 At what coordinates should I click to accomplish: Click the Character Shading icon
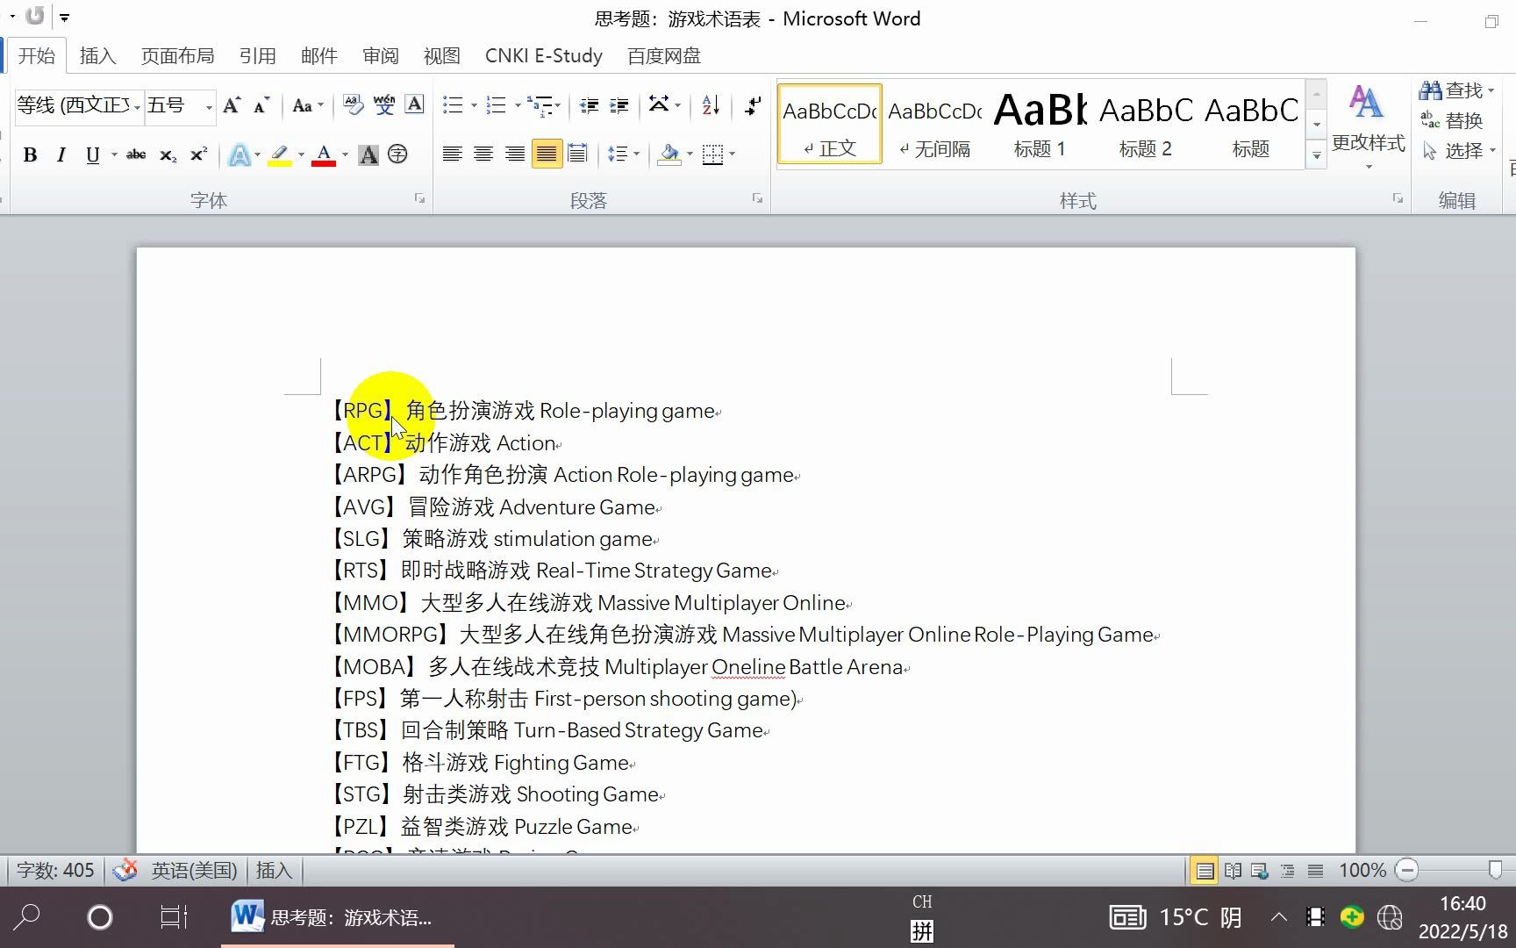point(368,155)
